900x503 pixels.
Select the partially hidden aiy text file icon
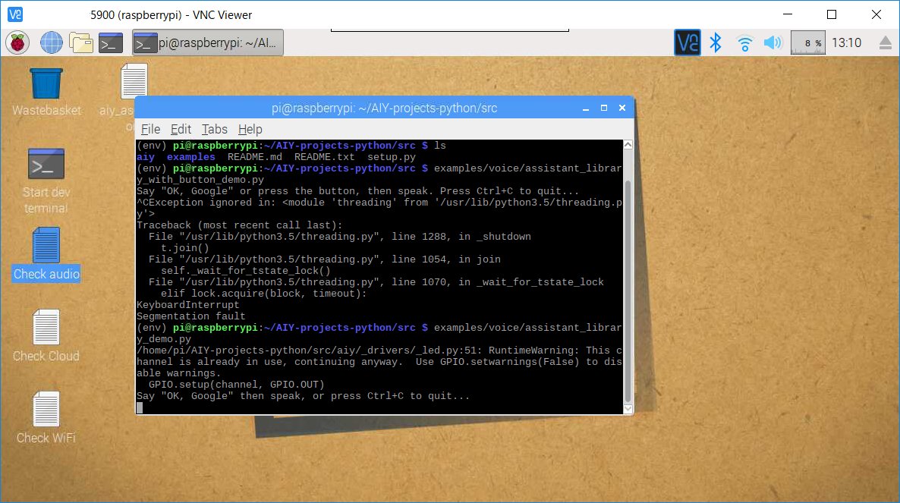[x=134, y=81]
